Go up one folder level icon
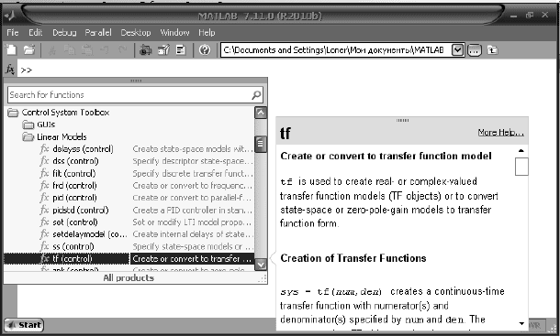This screenshot has width=560, height=336. (x=492, y=49)
